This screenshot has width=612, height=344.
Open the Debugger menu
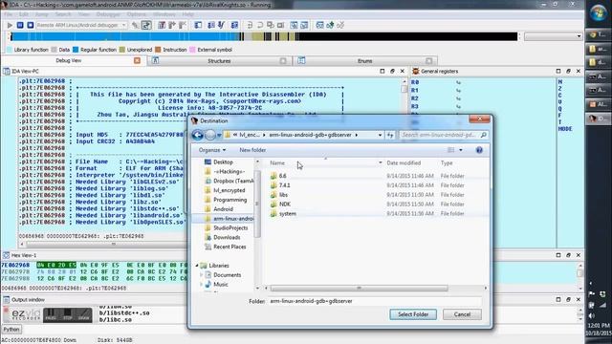pyautogui.click(x=108, y=14)
